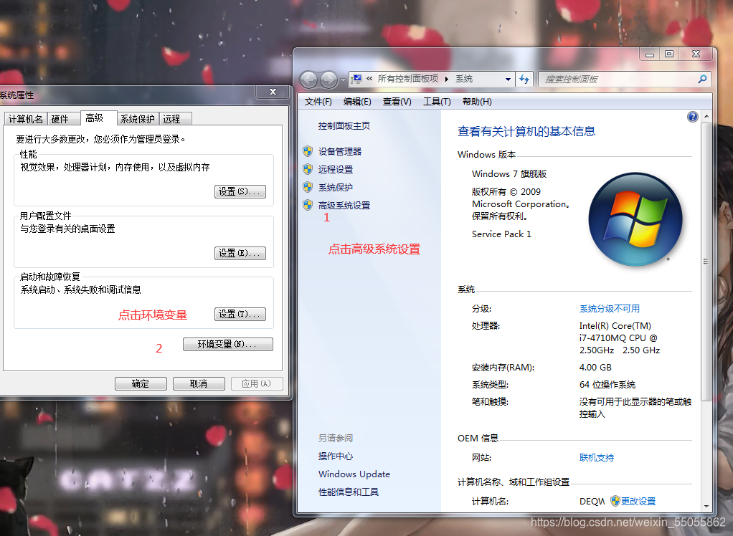Open 性能信息和工具 link
Image resolution: width=733 pixels, height=536 pixels.
click(x=349, y=492)
